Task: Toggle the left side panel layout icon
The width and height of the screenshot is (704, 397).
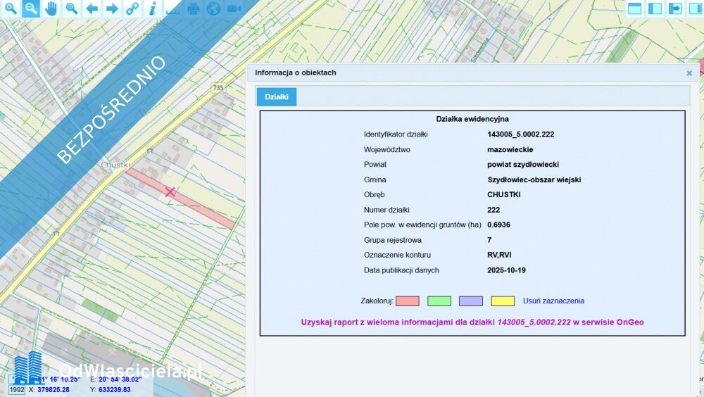Action: (x=655, y=8)
